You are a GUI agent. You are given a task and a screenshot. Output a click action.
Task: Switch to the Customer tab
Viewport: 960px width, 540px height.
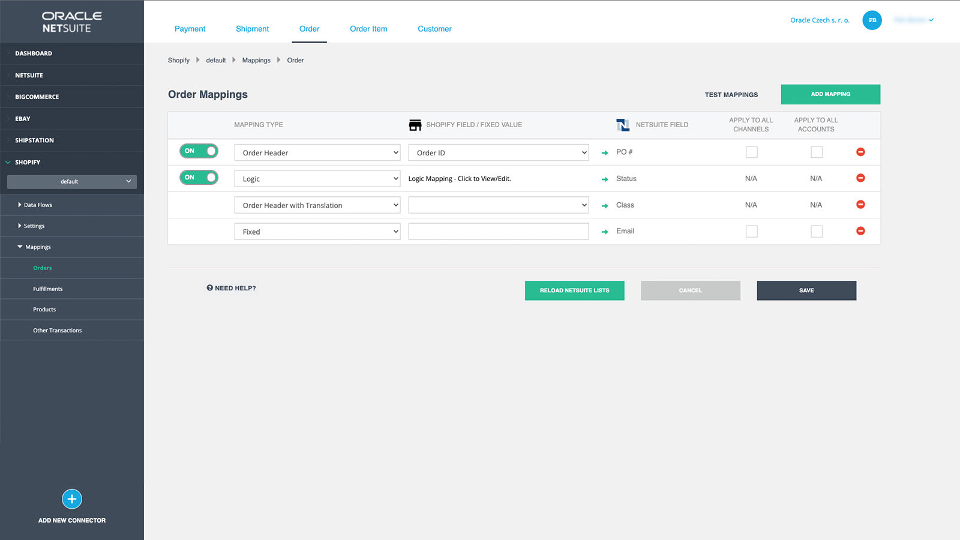click(434, 28)
